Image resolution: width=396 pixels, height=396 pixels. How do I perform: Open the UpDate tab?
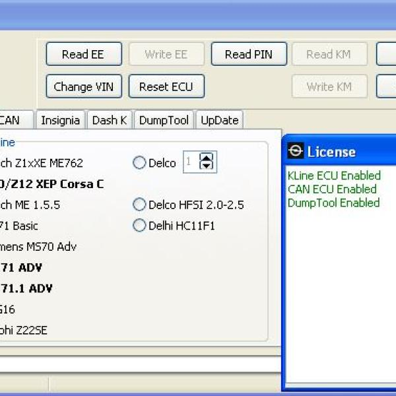click(219, 120)
